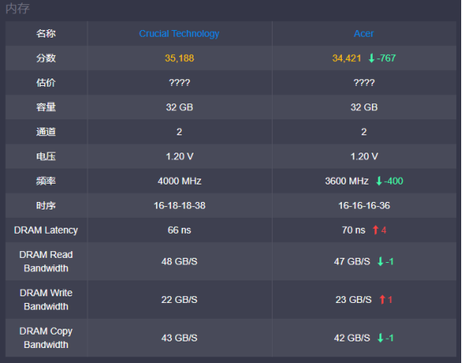Click the Crucial 32 GB capacity cell

click(x=179, y=107)
